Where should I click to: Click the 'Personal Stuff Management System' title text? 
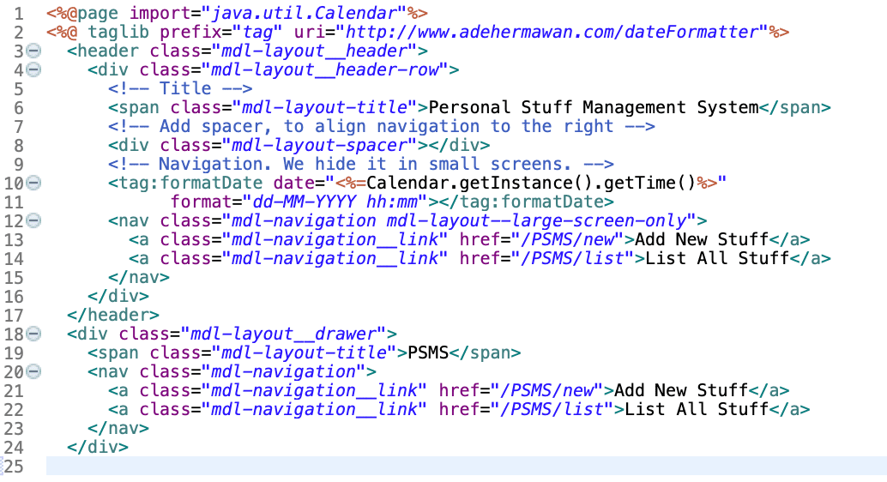coord(593,108)
